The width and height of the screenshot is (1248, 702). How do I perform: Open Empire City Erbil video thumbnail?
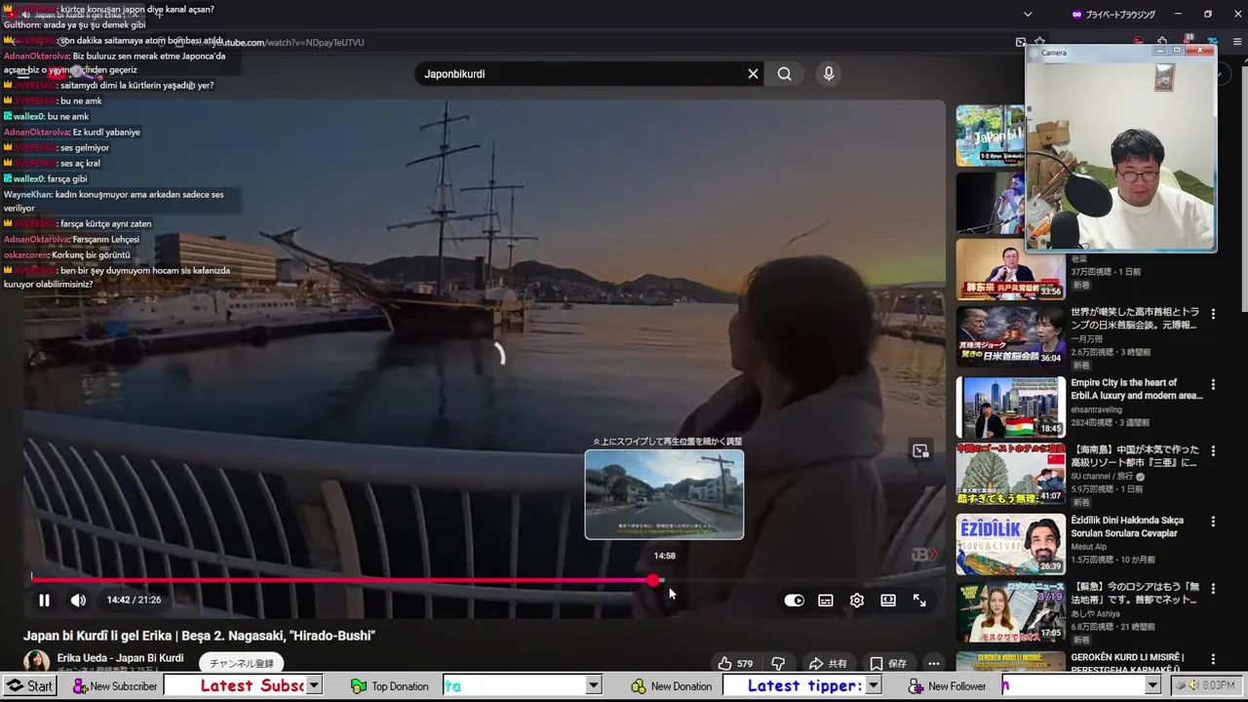(1010, 407)
